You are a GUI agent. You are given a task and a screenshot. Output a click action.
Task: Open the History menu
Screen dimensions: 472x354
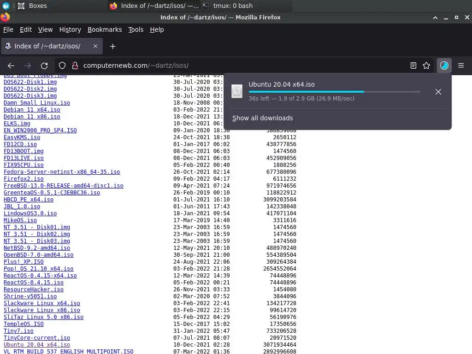point(70,29)
